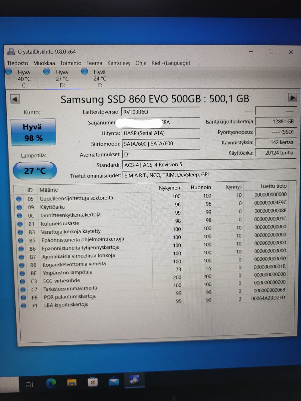
Task: Open Microsoft Store from the taskbar
Action: click(x=92, y=382)
